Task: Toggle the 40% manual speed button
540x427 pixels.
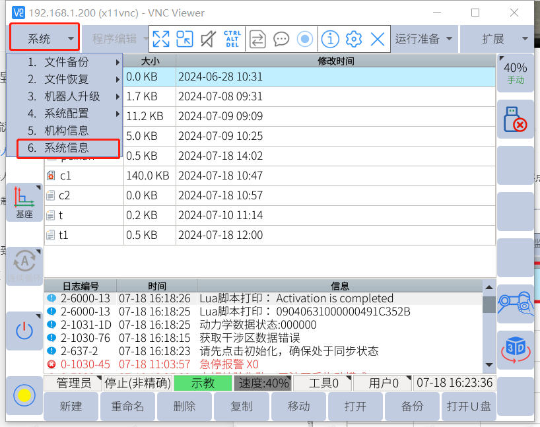Action: [515, 72]
